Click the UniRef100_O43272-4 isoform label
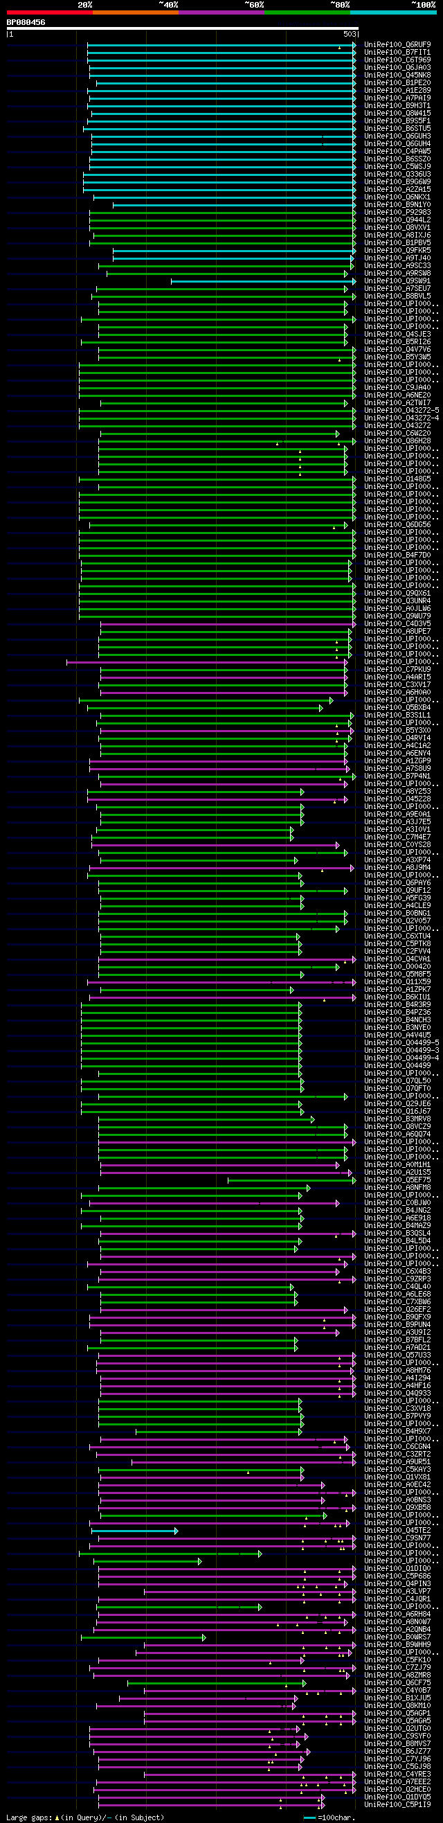 click(x=402, y=418)
